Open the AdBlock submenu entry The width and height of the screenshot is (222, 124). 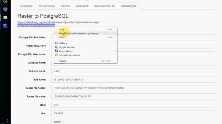(x=85, y=43)
